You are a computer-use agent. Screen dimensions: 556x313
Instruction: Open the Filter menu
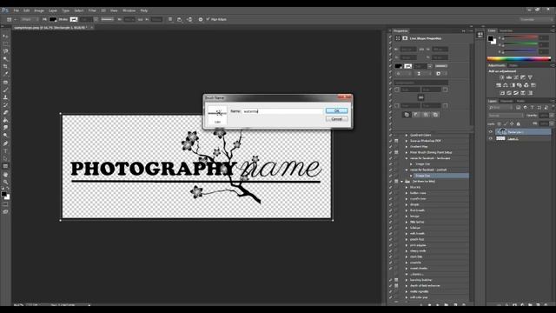pos(92,10)
